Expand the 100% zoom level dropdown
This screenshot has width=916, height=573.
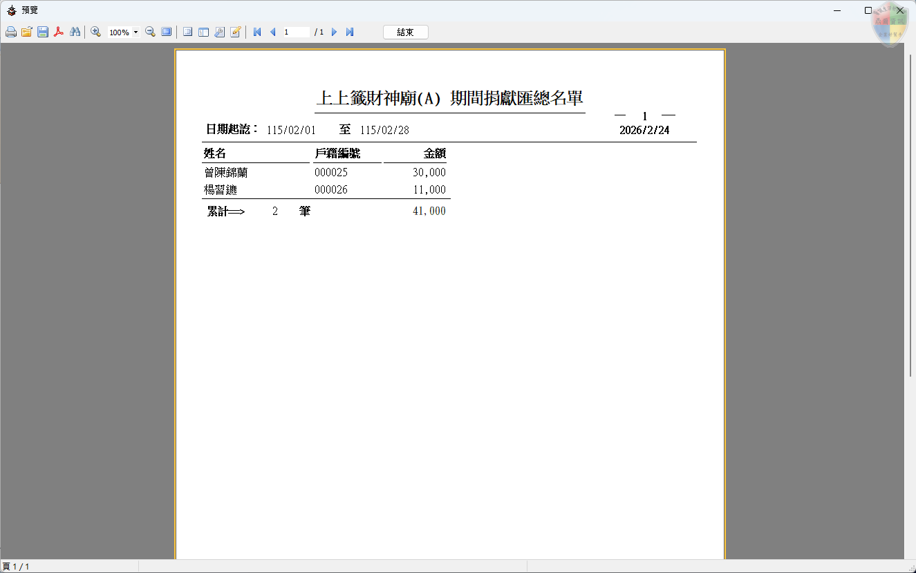coord(135,32)
